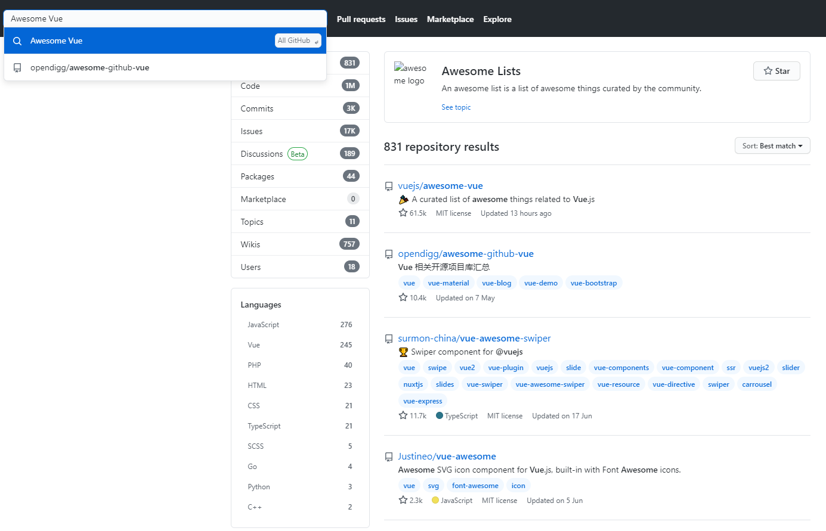Click star icon showing 11.7k stars
Screen dimensions: 826x531
click(x=403, y=415)
